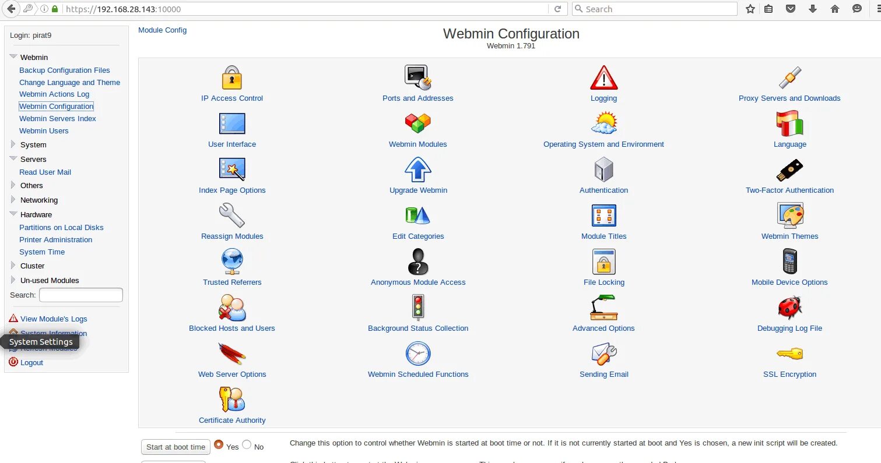Select No for start at boot time
881x463 pixels.
pyautogui.click(x=247, y=444)
